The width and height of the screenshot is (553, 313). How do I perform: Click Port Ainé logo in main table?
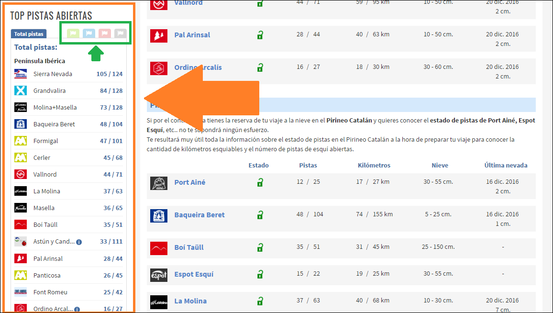pos(159,183)
